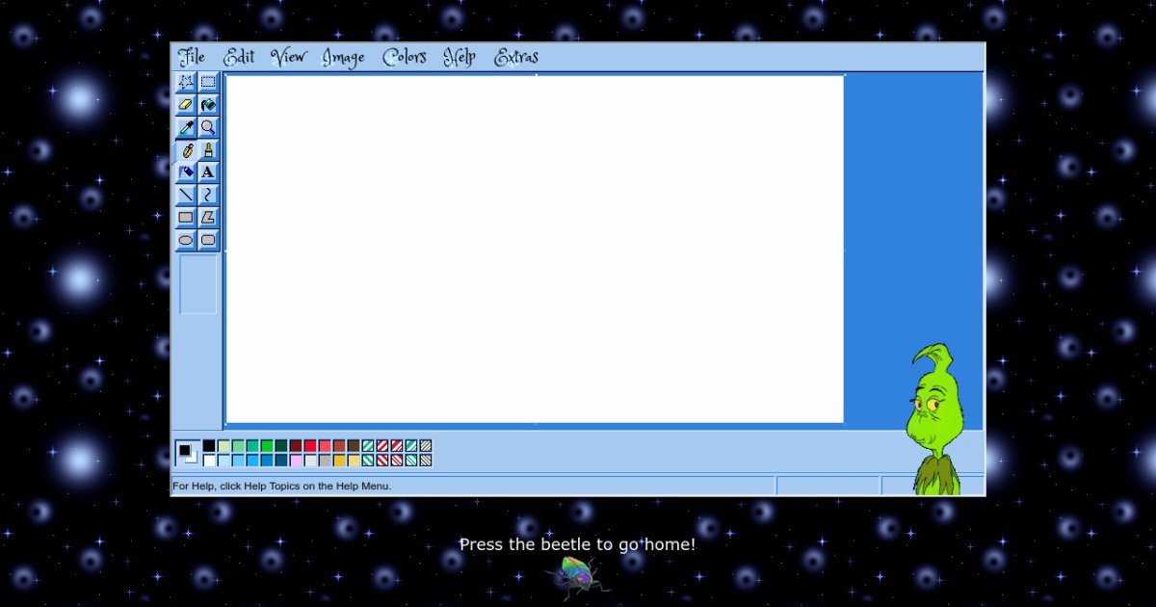Activate the Pick Color eyedropper
This screenshot has width=1156, height=607.
[x=186, y=127]
